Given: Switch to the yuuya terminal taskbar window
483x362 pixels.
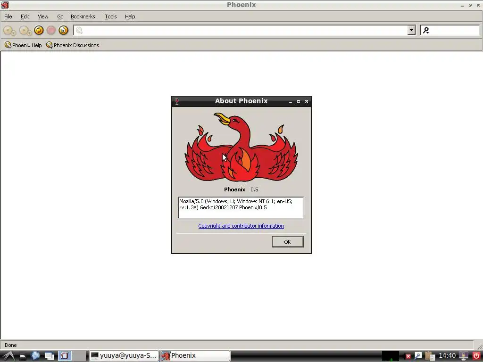Looking at the screenshot, I should coord(124,356).
